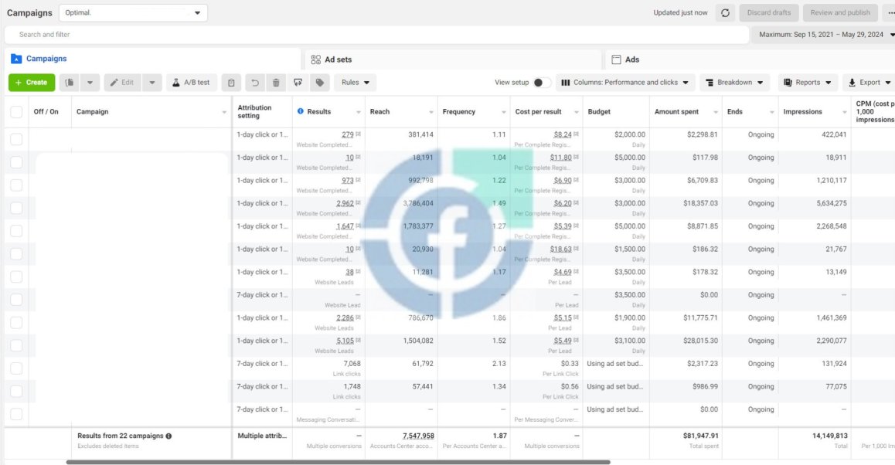
Task: Click the $81,947.91 total spent value
Action: pos(700,436)
